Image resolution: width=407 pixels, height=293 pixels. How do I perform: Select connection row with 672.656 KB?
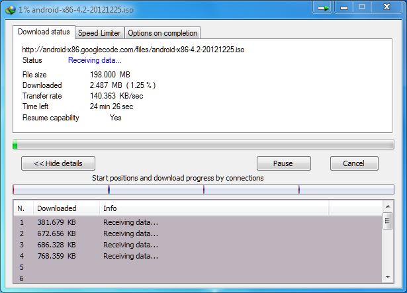(197, 233)
